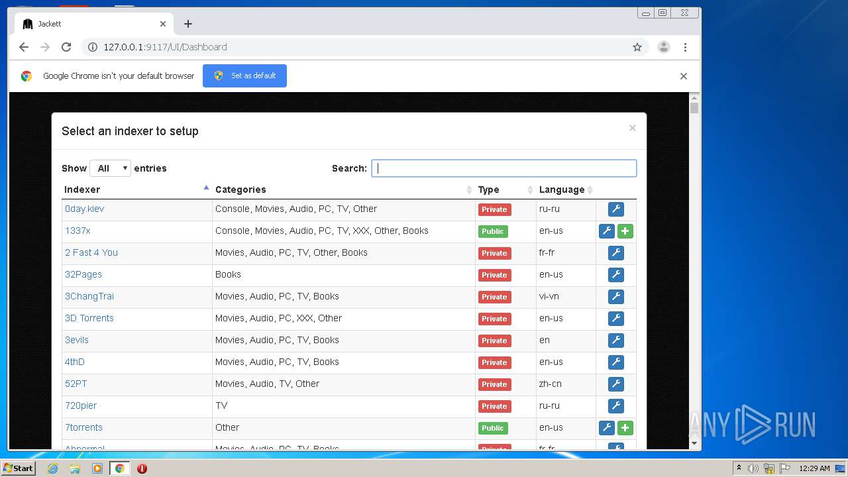The width and height of the screenshot is (848, 477).
Task: Open the 2 Fast 4 You link
Action: 91,252
